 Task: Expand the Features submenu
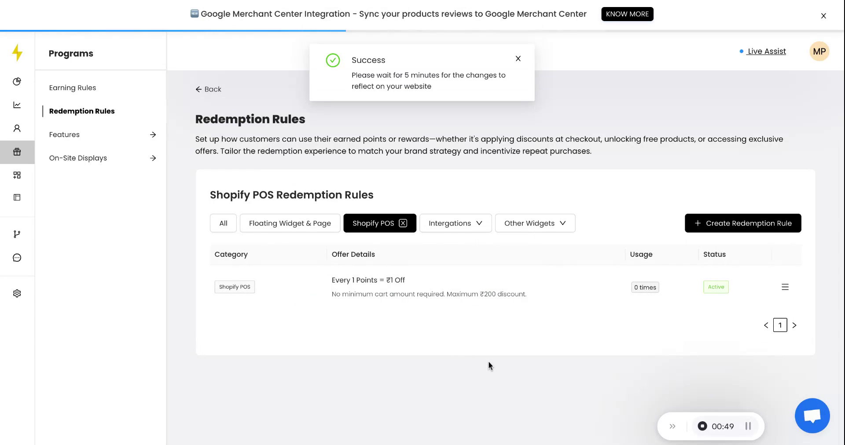click(153, 135)
